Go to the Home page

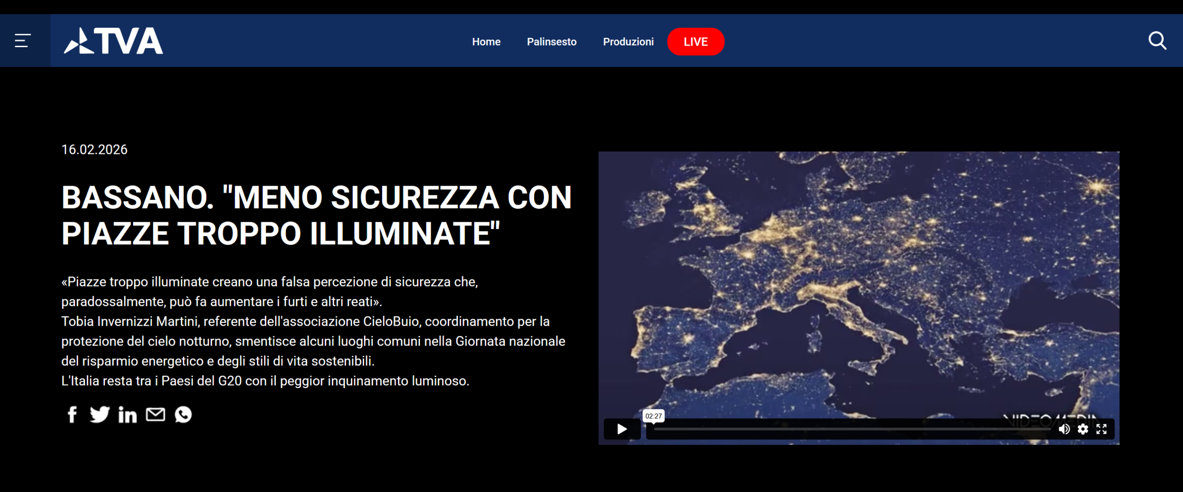[486, 42]
